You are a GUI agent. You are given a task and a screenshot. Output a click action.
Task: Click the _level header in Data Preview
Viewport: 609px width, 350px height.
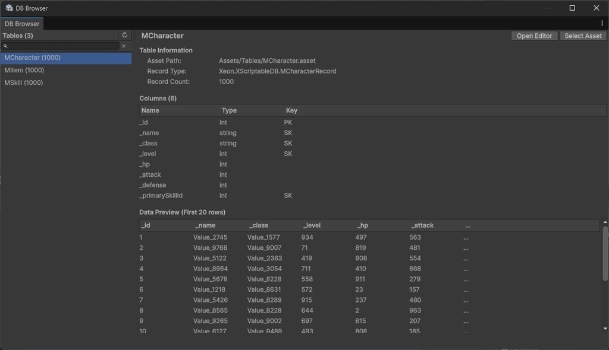(x=312, y=225)
